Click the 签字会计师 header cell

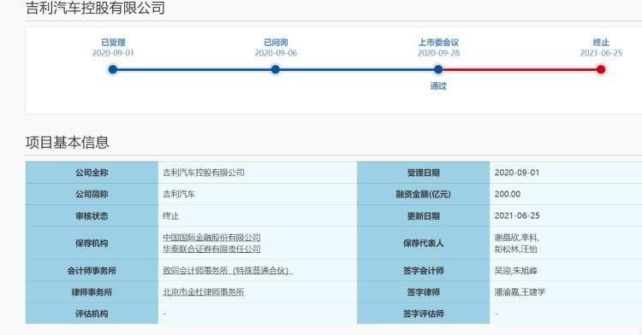[x=423, y=270]
